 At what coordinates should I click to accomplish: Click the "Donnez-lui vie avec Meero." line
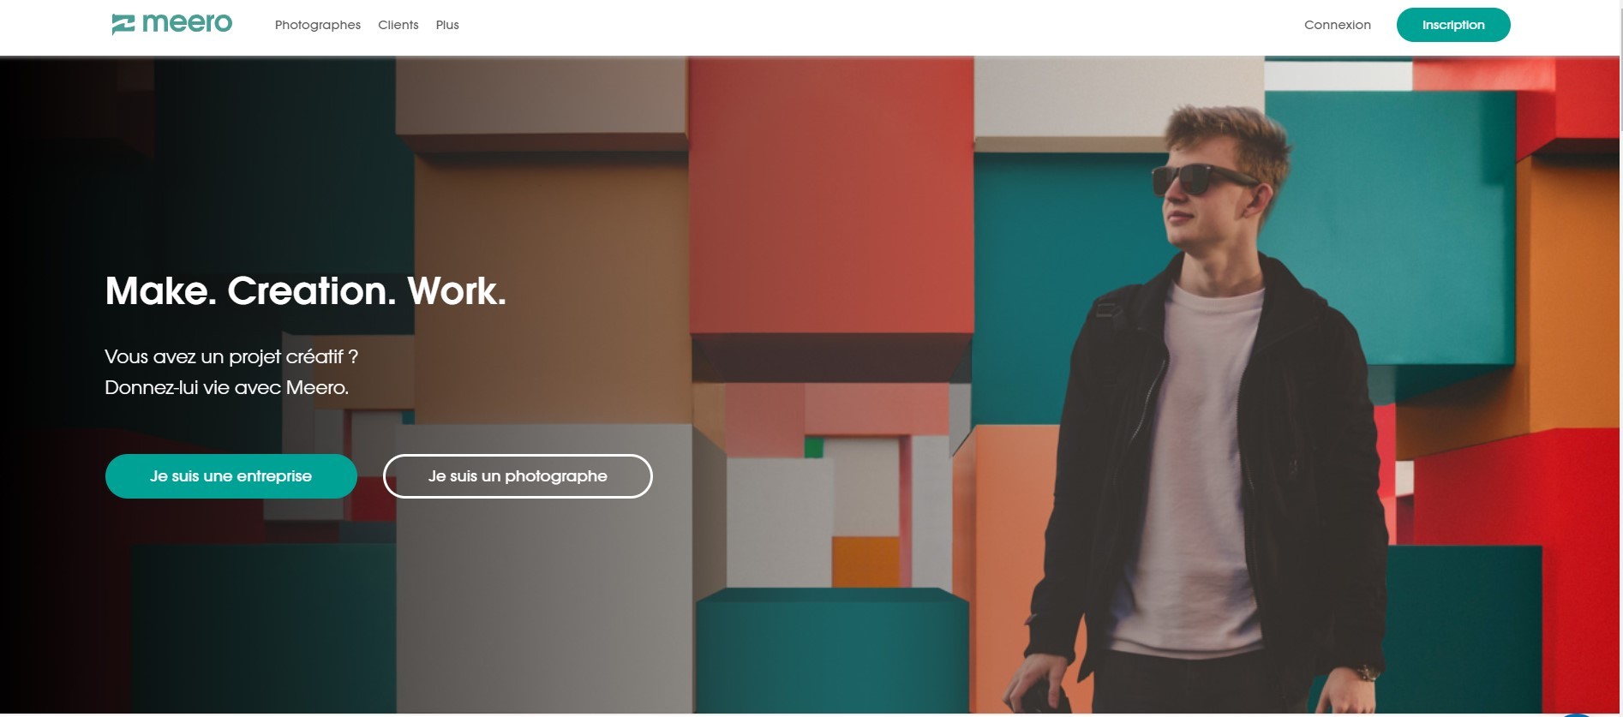point(227,387)
